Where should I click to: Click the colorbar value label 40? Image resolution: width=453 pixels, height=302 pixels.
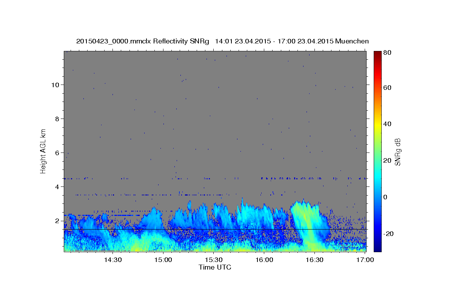pos(388,124)
